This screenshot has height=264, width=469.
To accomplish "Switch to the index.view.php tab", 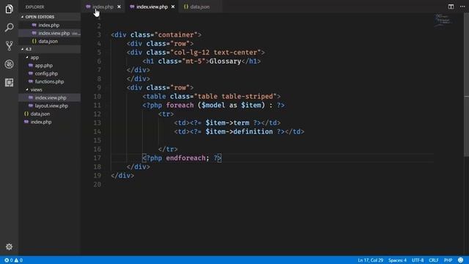I will (x=152, y=7).
